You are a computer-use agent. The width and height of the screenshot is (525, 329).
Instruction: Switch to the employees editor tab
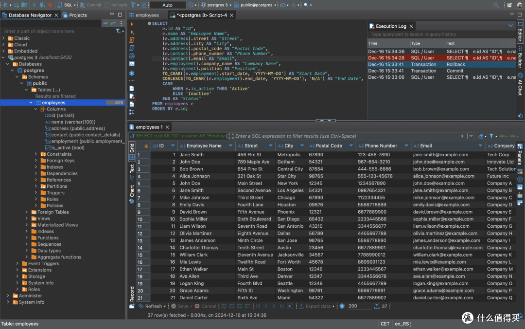coord(144,15)
